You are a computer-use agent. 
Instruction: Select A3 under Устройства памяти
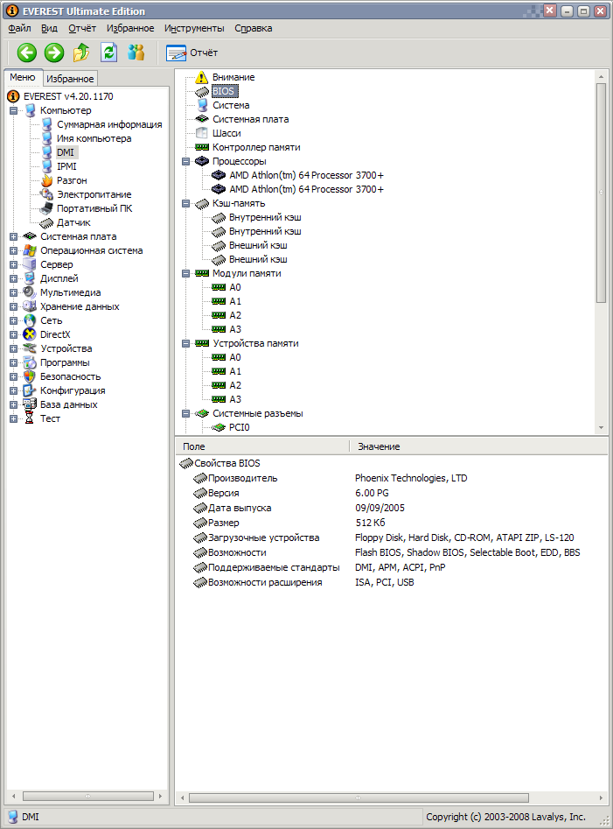pyautogui.click(x=235, y=400)
